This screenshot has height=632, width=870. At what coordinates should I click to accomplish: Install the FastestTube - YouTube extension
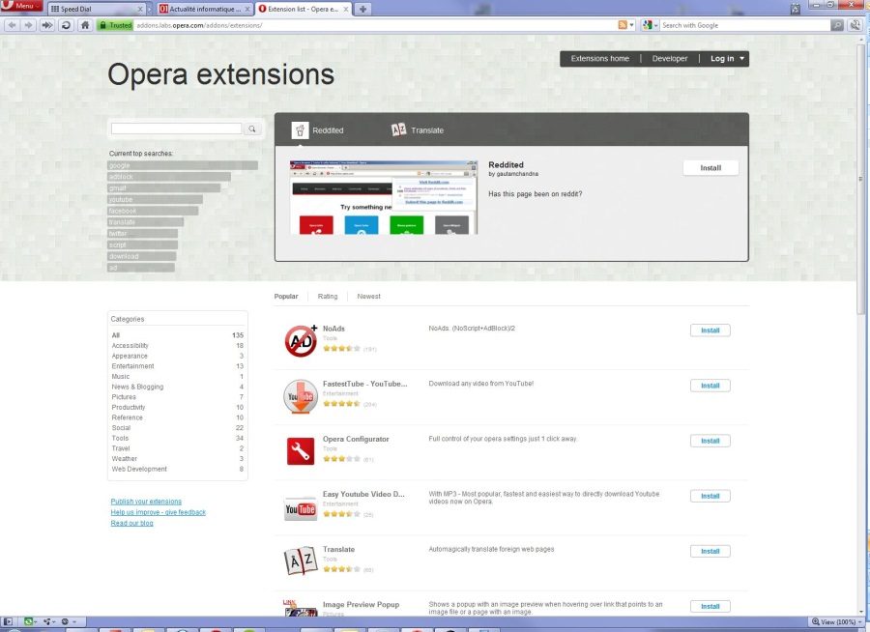[710, 385]
